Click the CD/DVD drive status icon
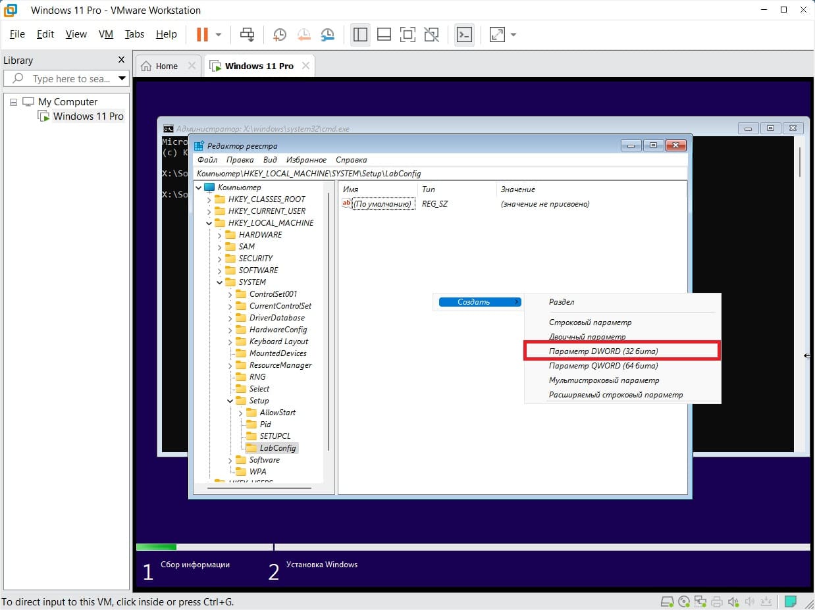 [x=684, y=601]
